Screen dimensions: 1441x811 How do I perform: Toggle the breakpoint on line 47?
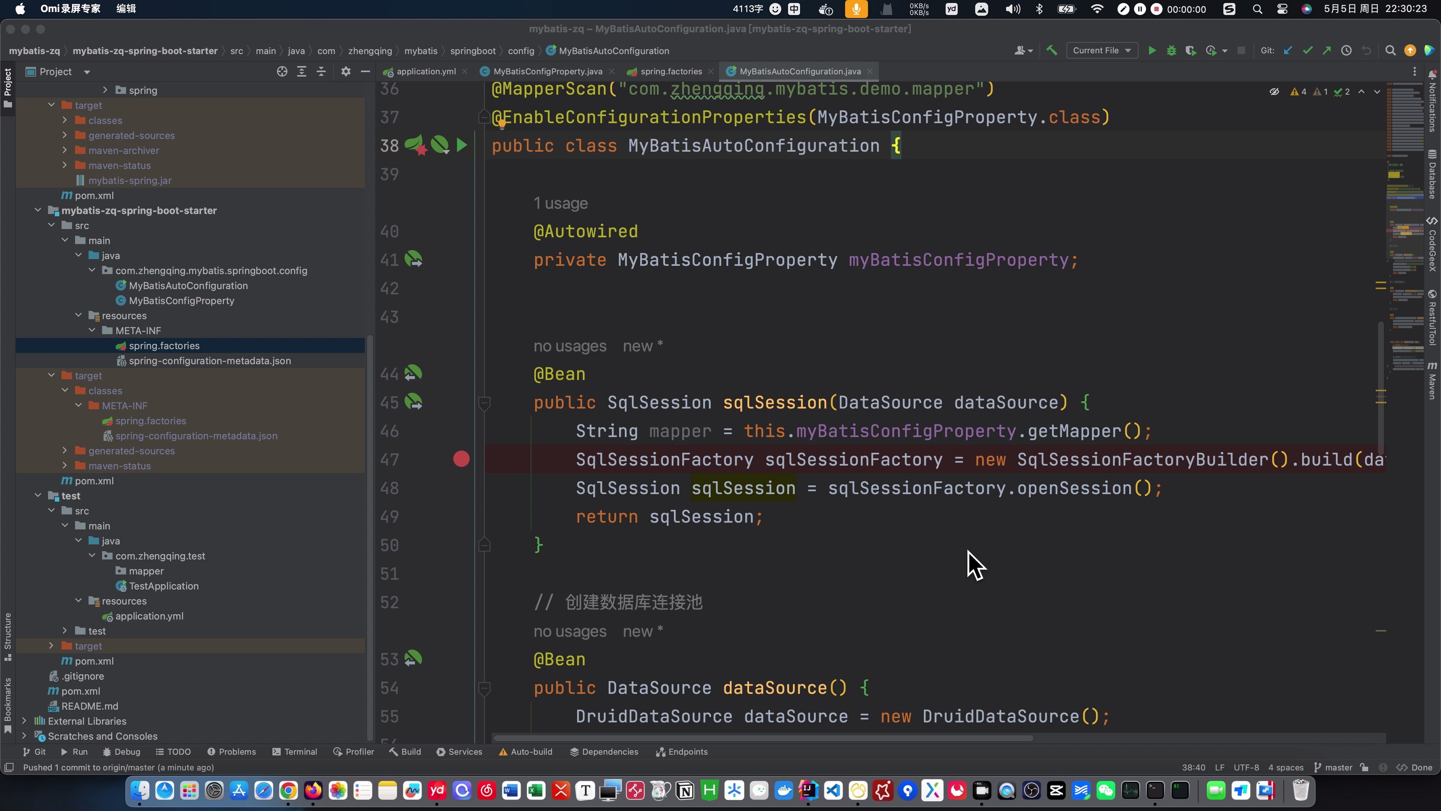click(462, 460)
